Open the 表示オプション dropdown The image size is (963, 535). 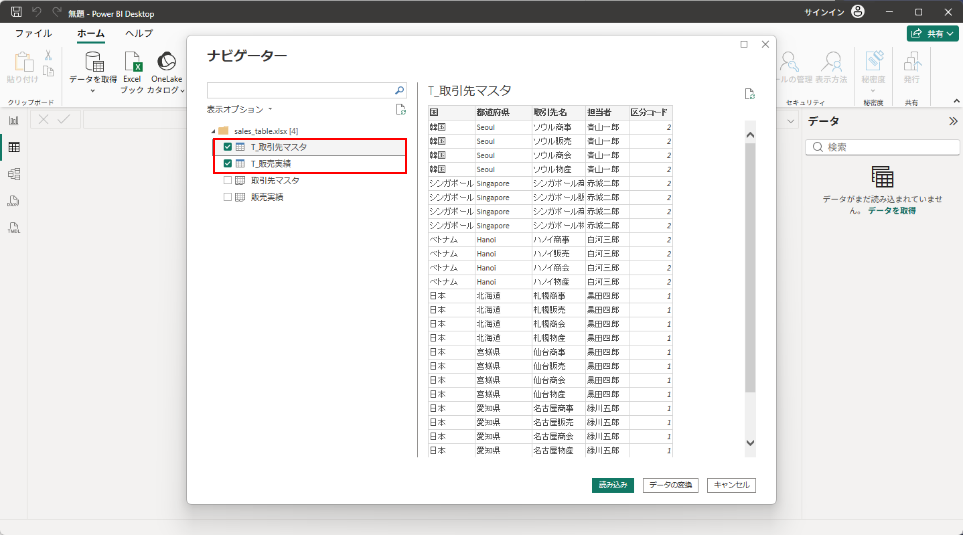240,109
